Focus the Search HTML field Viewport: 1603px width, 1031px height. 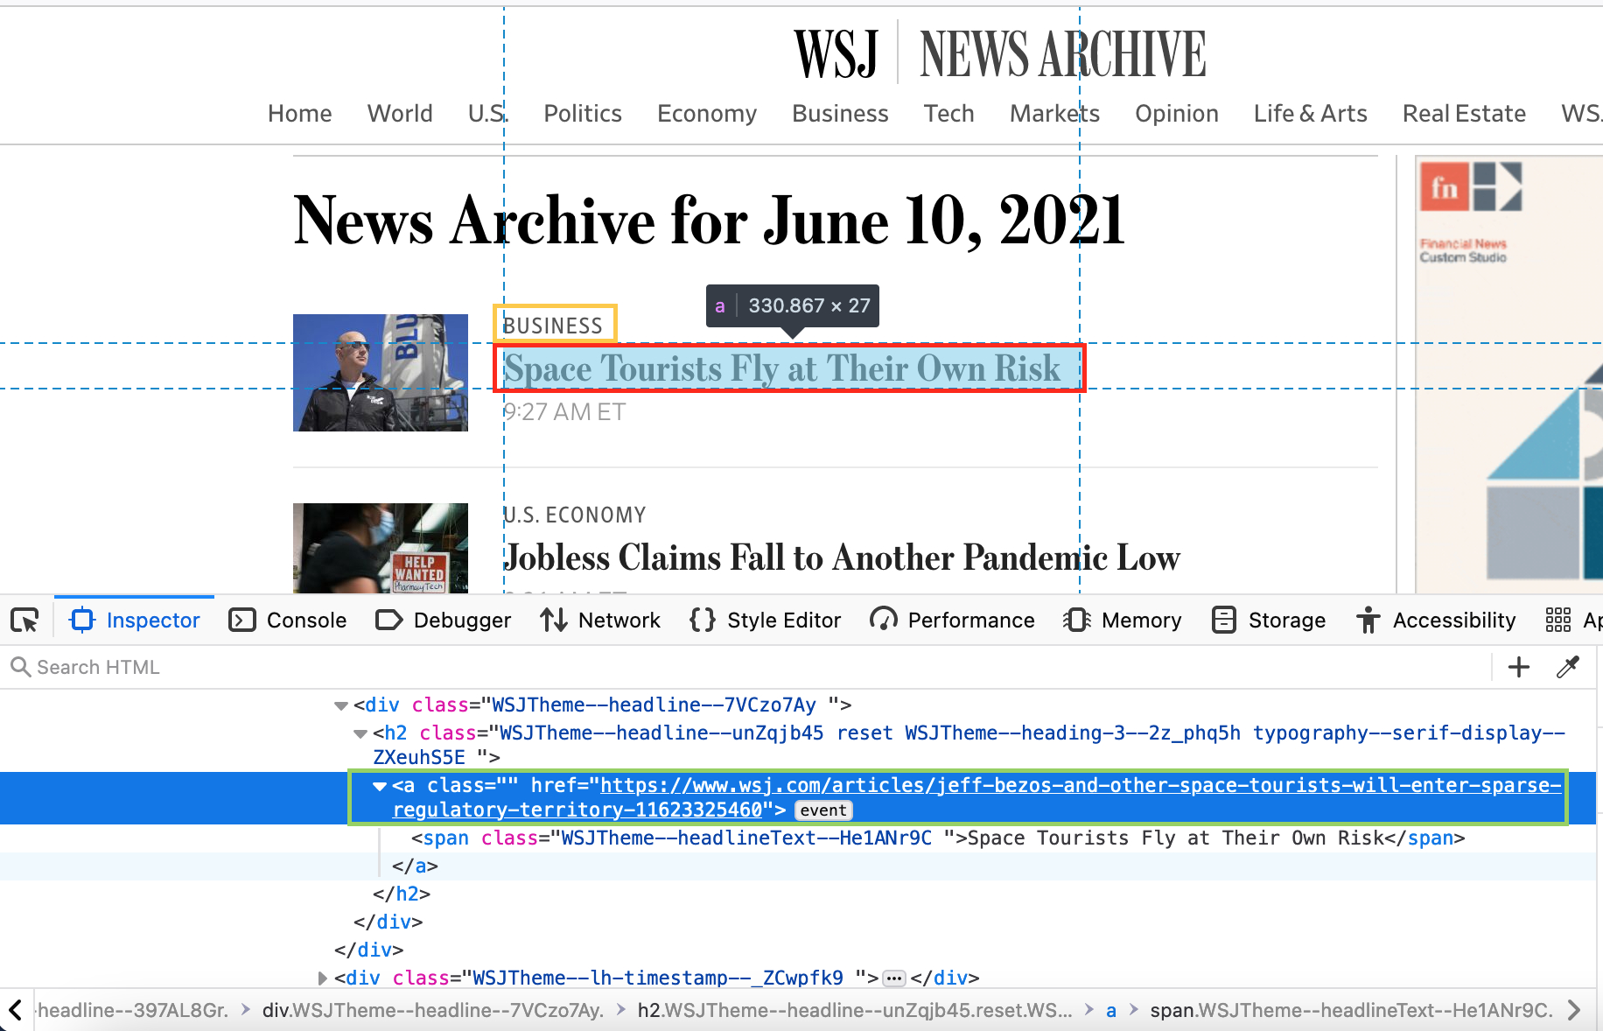click(744, 667)
